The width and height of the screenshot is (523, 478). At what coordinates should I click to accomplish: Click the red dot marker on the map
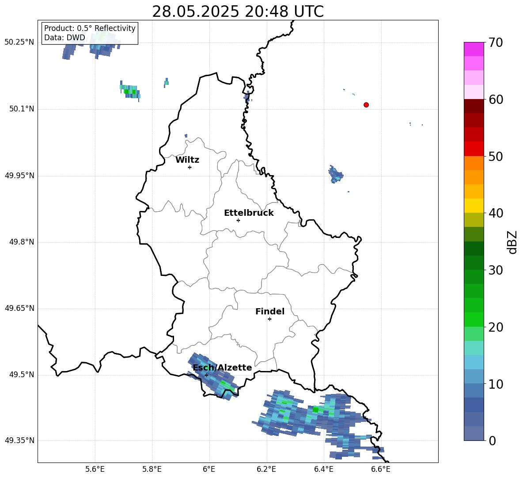(x=366, y=105)
